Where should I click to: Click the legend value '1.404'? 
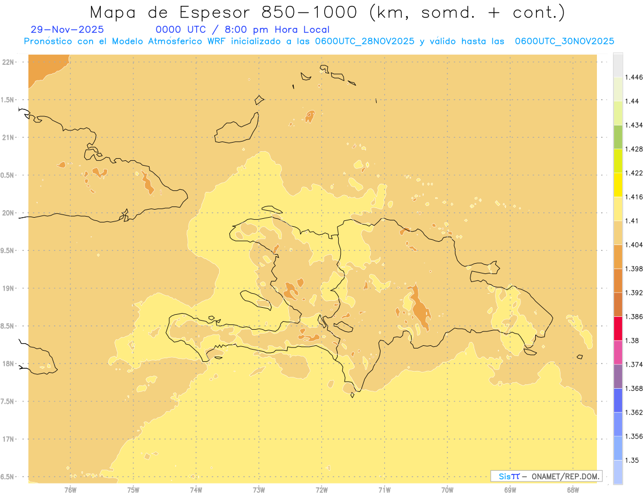point(633,244)
